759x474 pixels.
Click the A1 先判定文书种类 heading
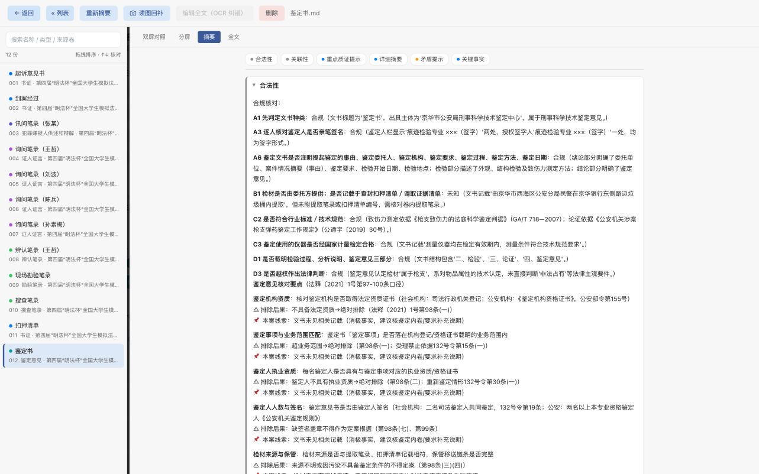pos(279,118)
